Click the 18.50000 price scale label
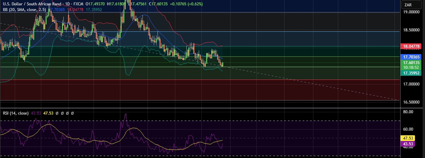This screenshot has width=425, height=158. tap(412, 30)
